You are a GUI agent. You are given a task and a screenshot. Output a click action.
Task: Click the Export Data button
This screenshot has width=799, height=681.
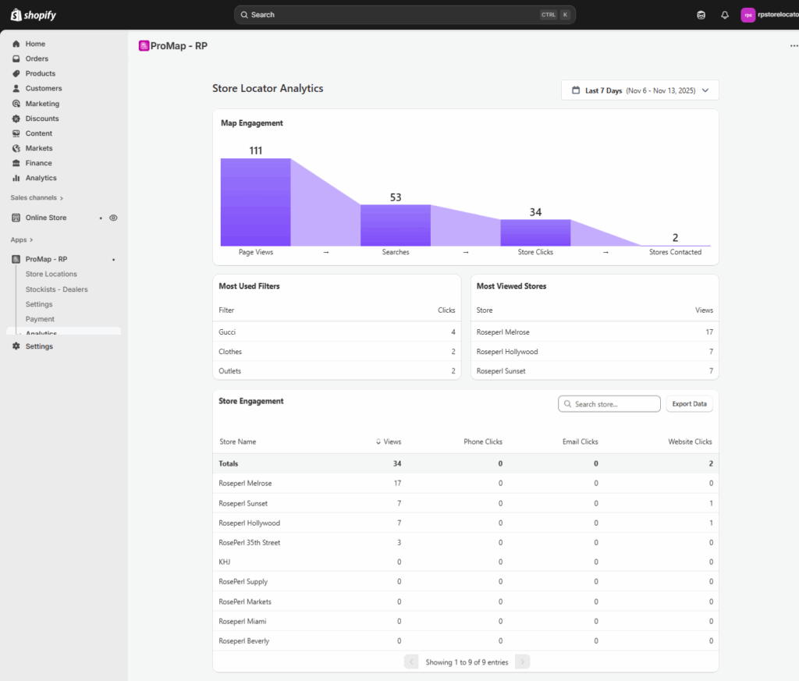(689, 404)
